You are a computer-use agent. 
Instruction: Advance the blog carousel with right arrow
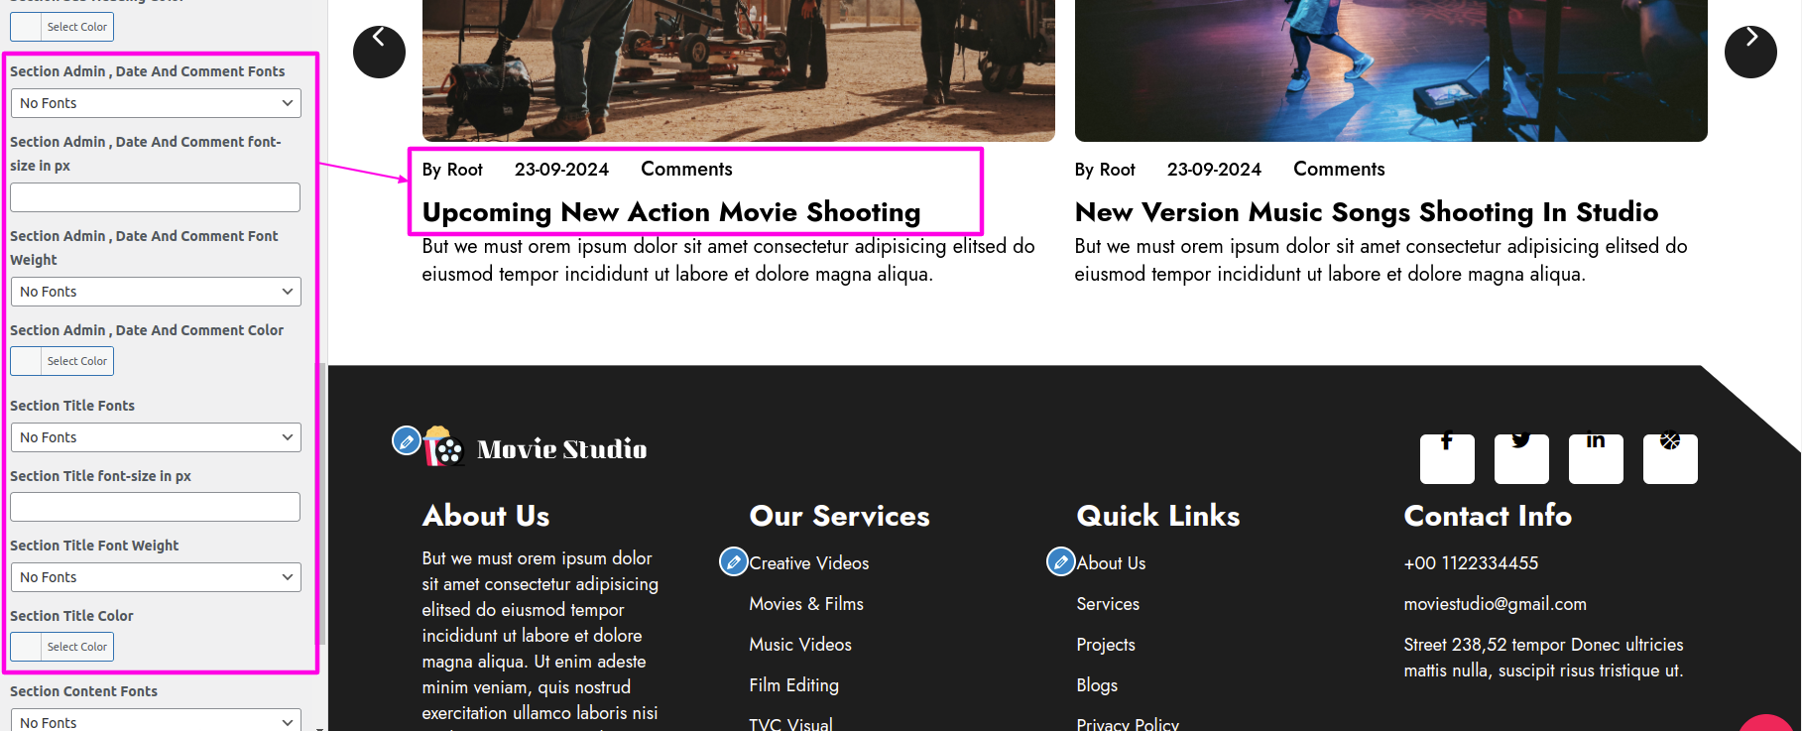click(1750, 52)
